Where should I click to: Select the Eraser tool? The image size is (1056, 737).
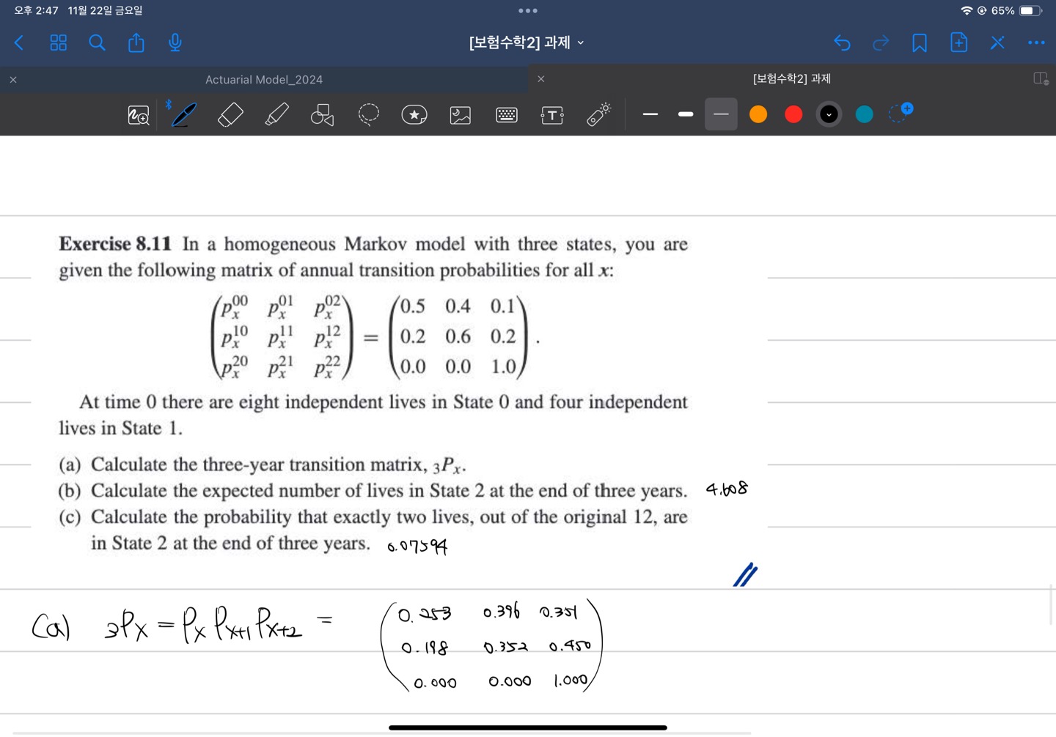point(230,114)
